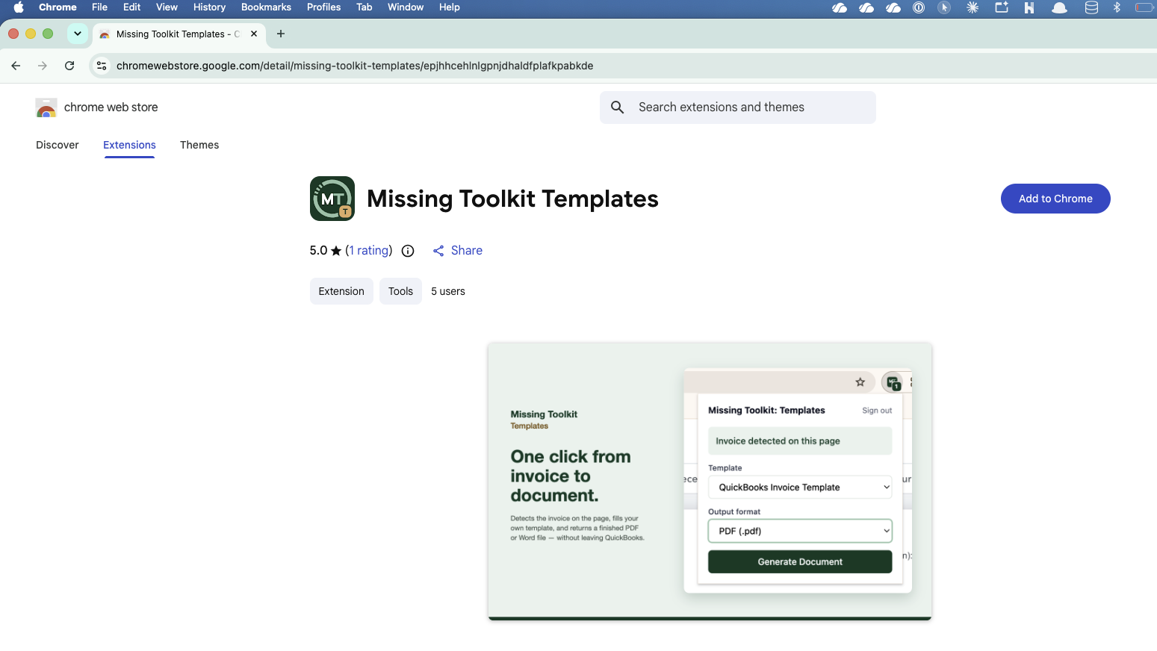Open the Bookmarks menu
1157x651 pixels.
266,7
